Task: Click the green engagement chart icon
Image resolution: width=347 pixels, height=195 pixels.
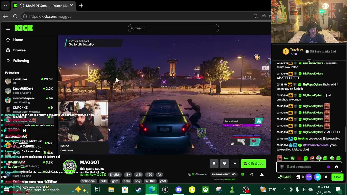Action: tap(243, 174)
